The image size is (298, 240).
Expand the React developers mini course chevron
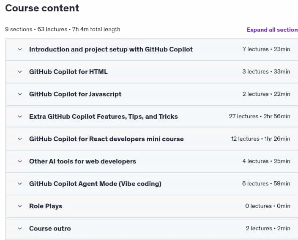(x=20, y=139)
